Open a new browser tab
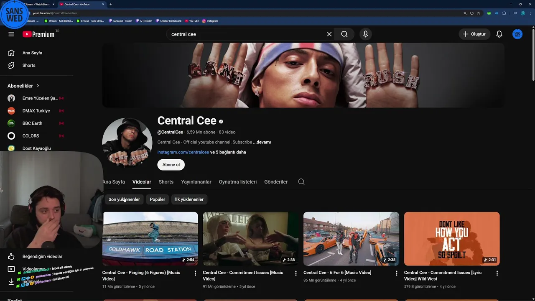The image size is (535, 301). click(110, 4)
